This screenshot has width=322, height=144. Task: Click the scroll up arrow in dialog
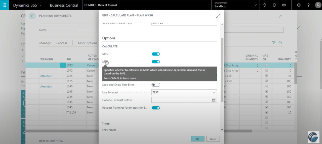[222, 24]
